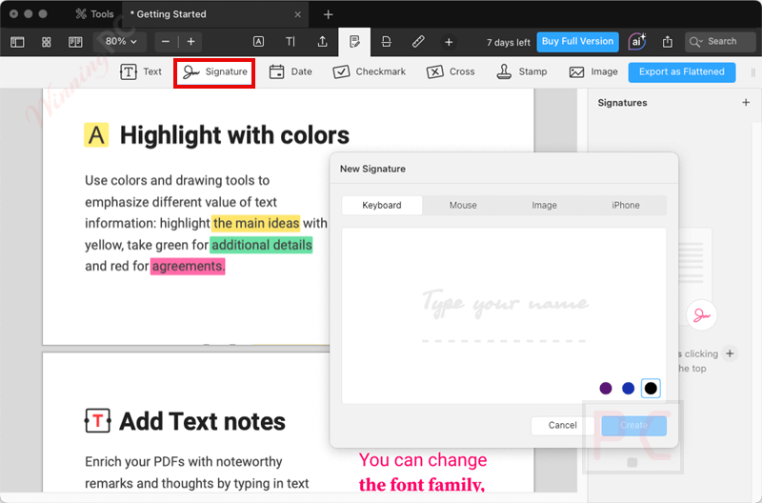
Task: Click 'Highlight with colors' heading
Action: click(234, 135)
